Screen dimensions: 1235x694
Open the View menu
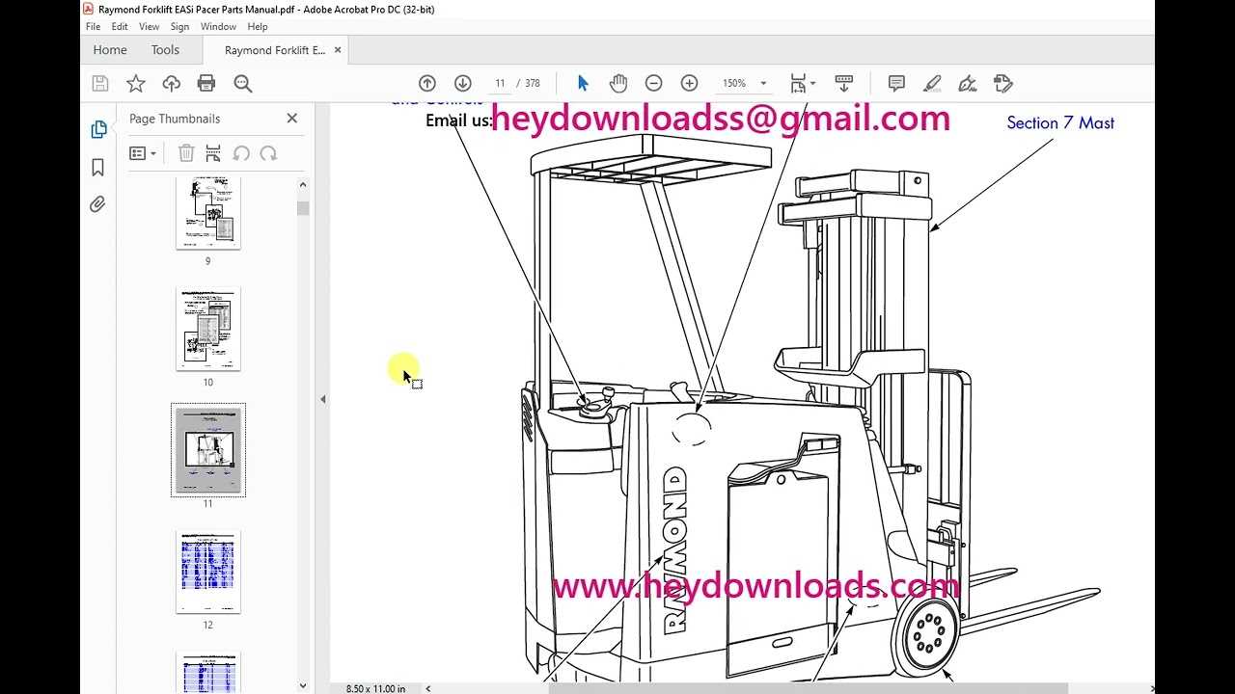pos(150,27)
